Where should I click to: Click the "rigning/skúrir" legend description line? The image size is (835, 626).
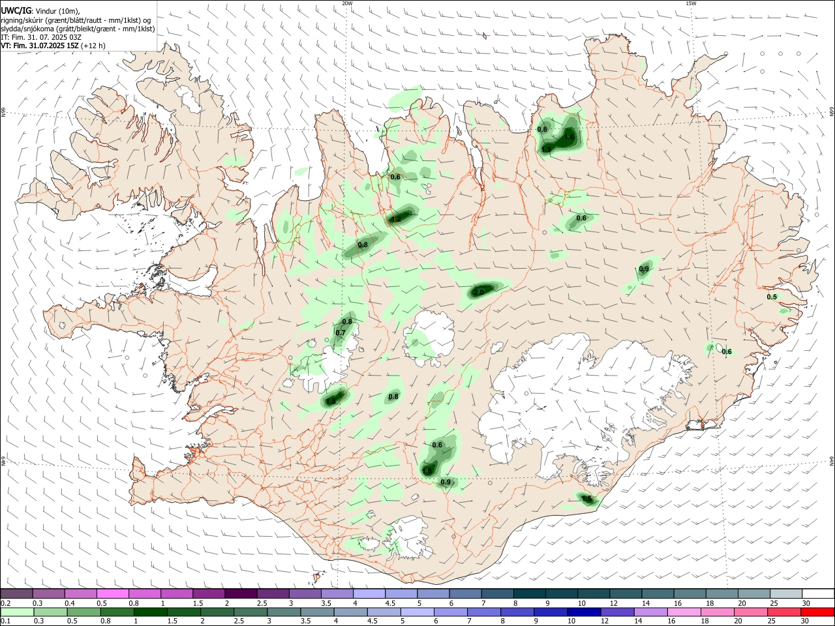(76, 20)
